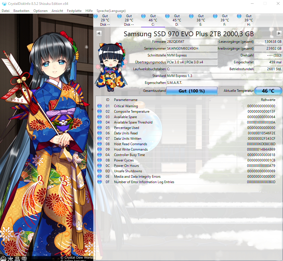Open the Ansicht menu
The height and width of the screenshot is (261, 283).
(x=57, y=11)
